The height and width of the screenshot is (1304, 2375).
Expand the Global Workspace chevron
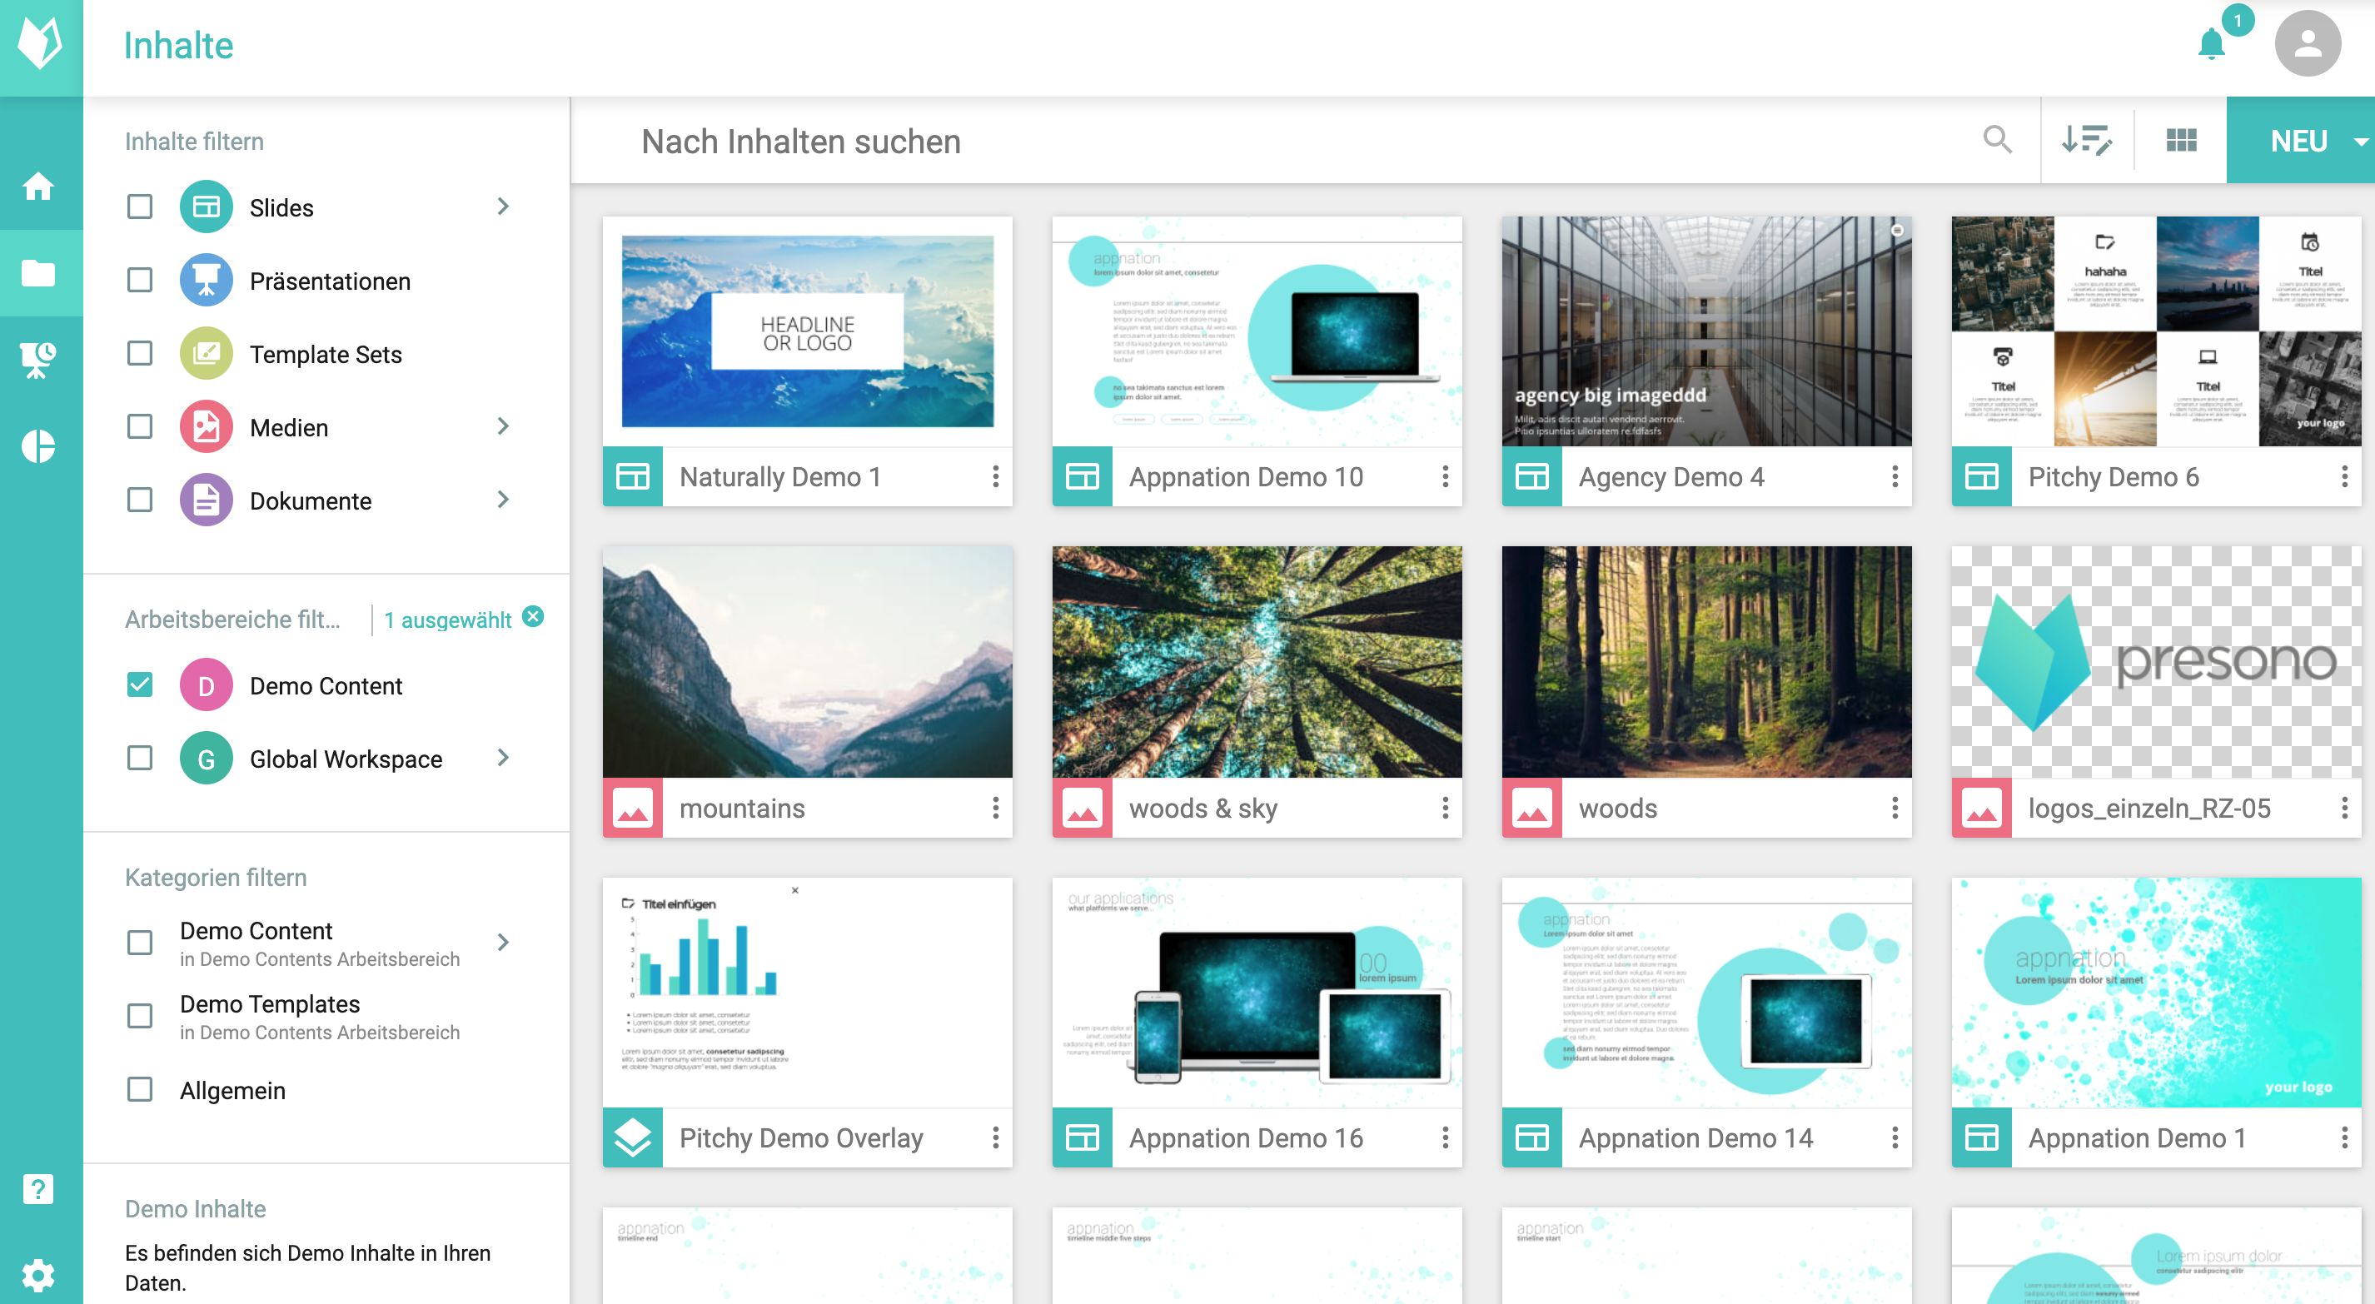(503, 758)
